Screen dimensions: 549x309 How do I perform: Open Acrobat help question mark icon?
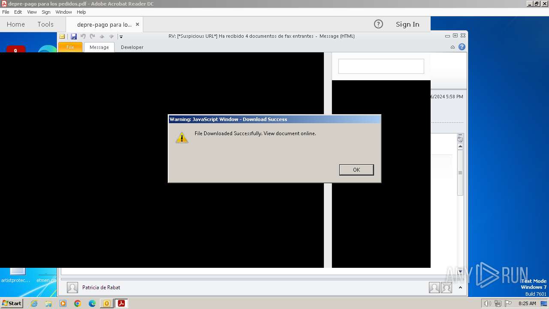378,24
